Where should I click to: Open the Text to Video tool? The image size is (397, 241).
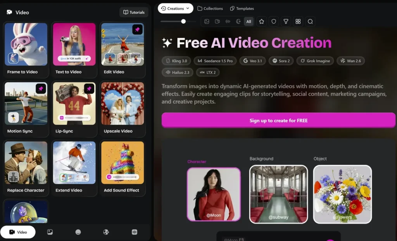74,50
